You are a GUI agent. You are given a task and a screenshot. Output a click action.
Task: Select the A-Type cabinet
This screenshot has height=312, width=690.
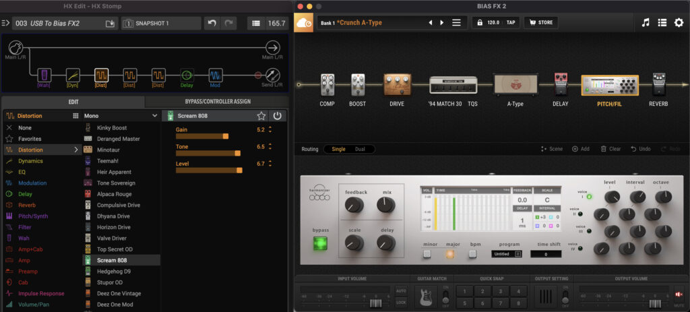[515, 84]
